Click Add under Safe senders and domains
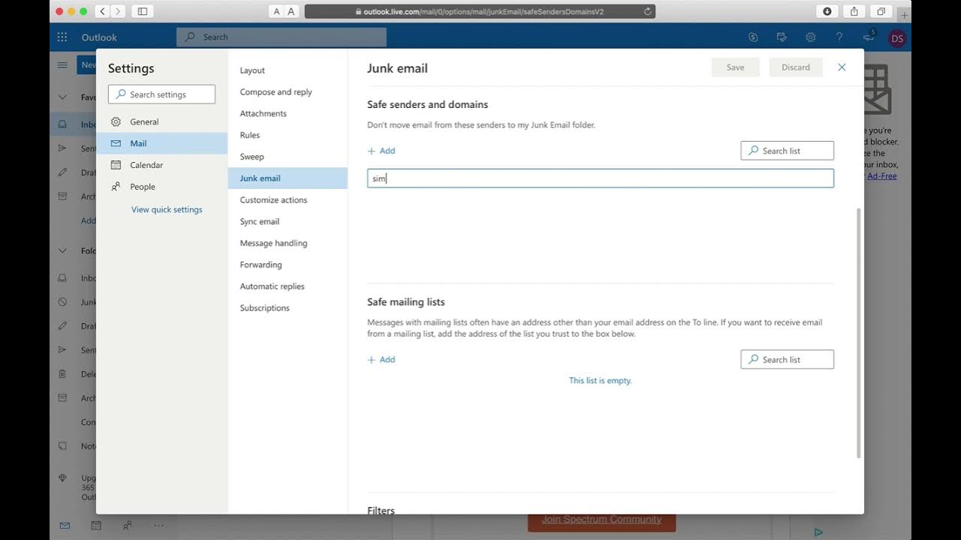 [381, 151]
